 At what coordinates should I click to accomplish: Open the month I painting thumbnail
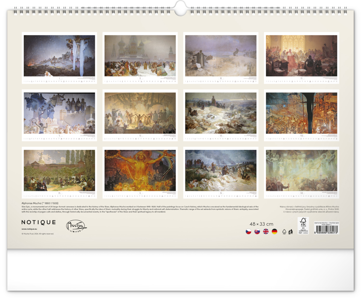[x=59, y=56]
